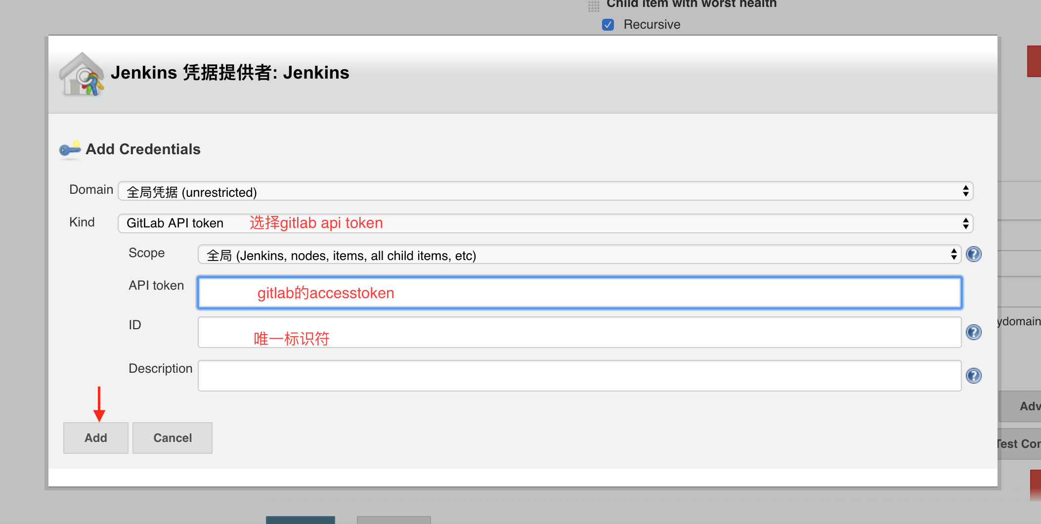
Task: Open help for the ID field
Action: (973, 332)
